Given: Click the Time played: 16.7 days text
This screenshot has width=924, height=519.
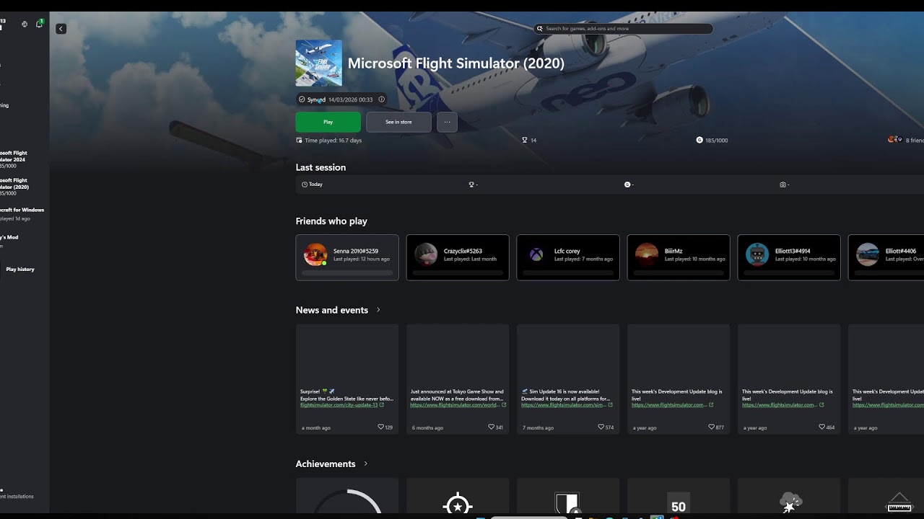Looking at the screenshot, I should click(334, 141).
